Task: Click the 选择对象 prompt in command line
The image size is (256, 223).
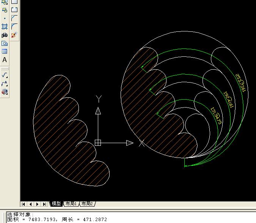Action: (20, 215)
